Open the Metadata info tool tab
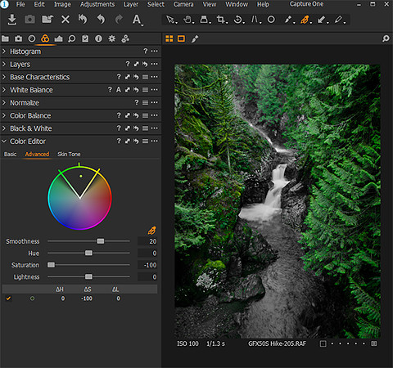The width and height of the screenshot is (393, 368). 98,38
